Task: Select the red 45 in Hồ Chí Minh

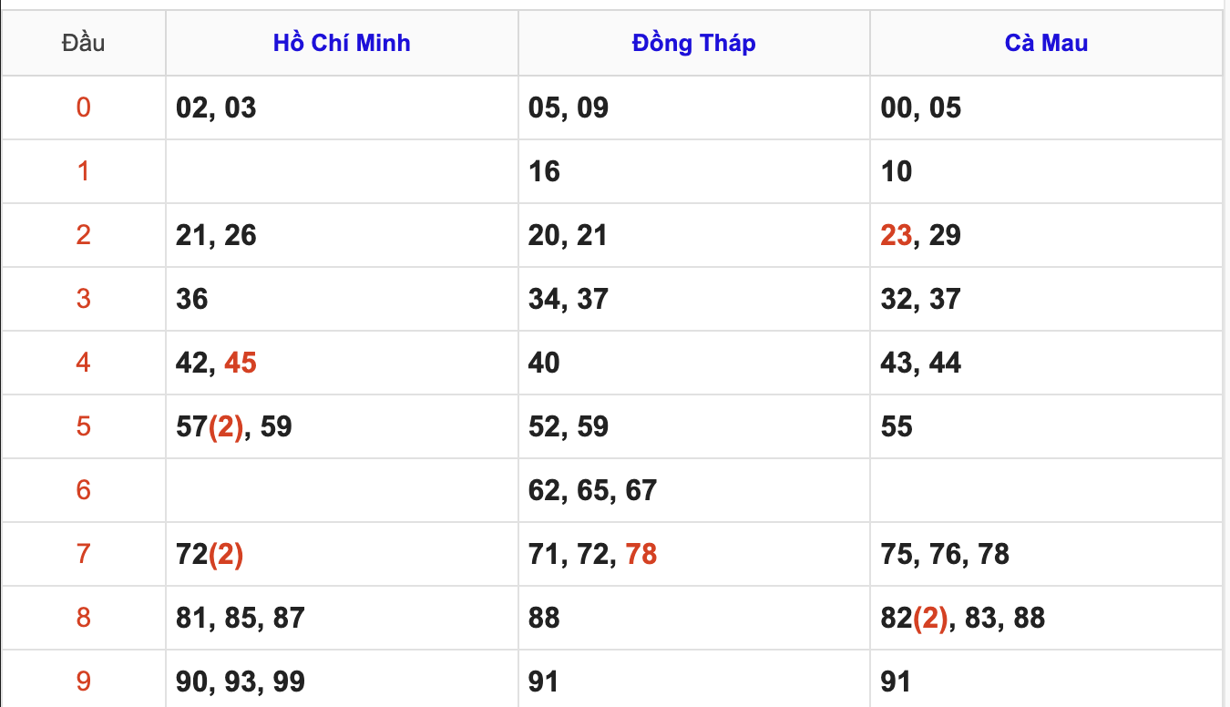Action: (241, 363)
